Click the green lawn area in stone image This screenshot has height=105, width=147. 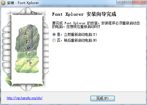27,64
